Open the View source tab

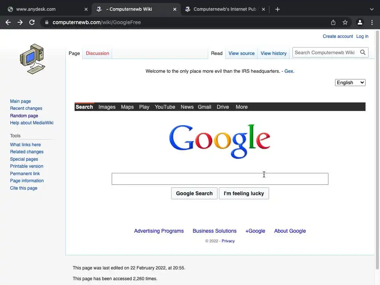tap(241, 53)
